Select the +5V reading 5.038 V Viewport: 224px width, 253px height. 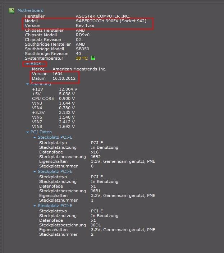pyautogui.click(x=67, y=94)
